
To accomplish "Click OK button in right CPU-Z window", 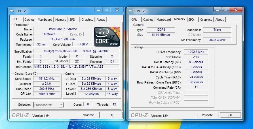I will [230, 115].
